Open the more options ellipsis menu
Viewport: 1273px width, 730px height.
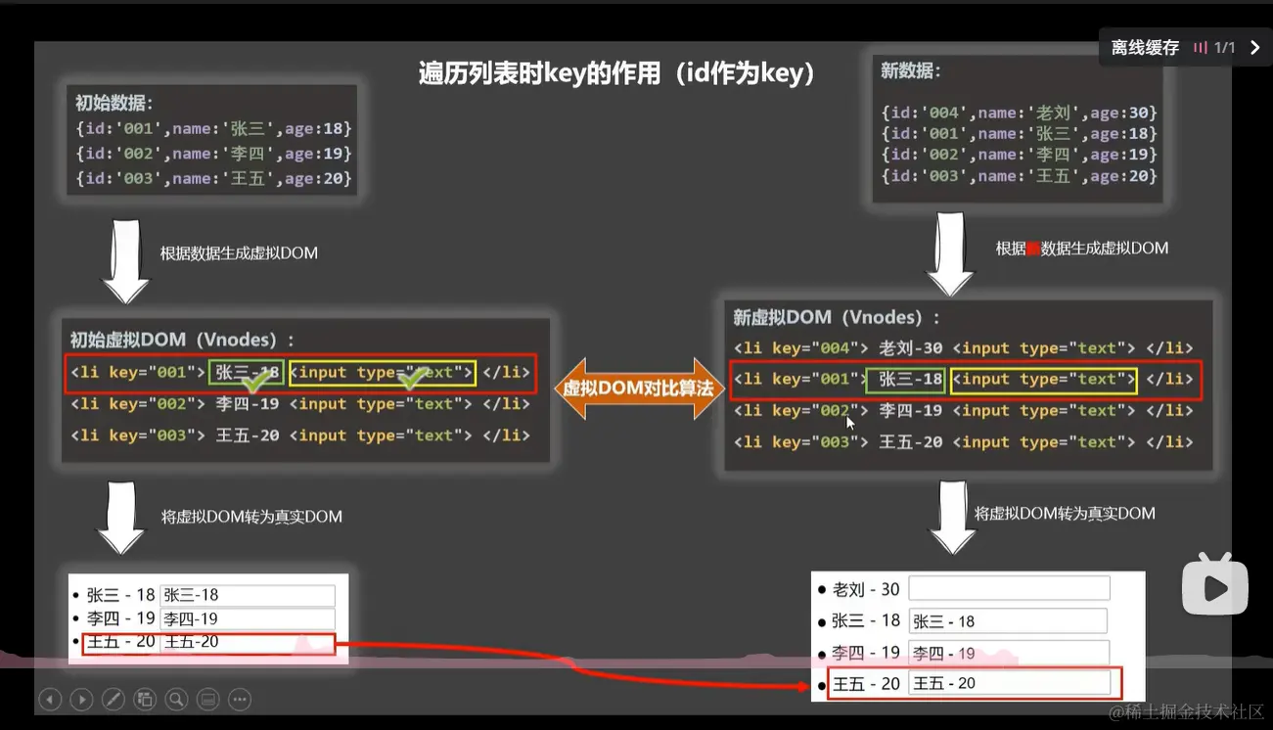pos(240,699)
